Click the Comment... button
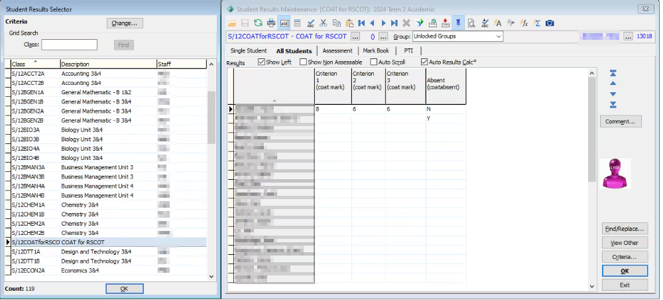663x300 pixels. pos(621,121)
